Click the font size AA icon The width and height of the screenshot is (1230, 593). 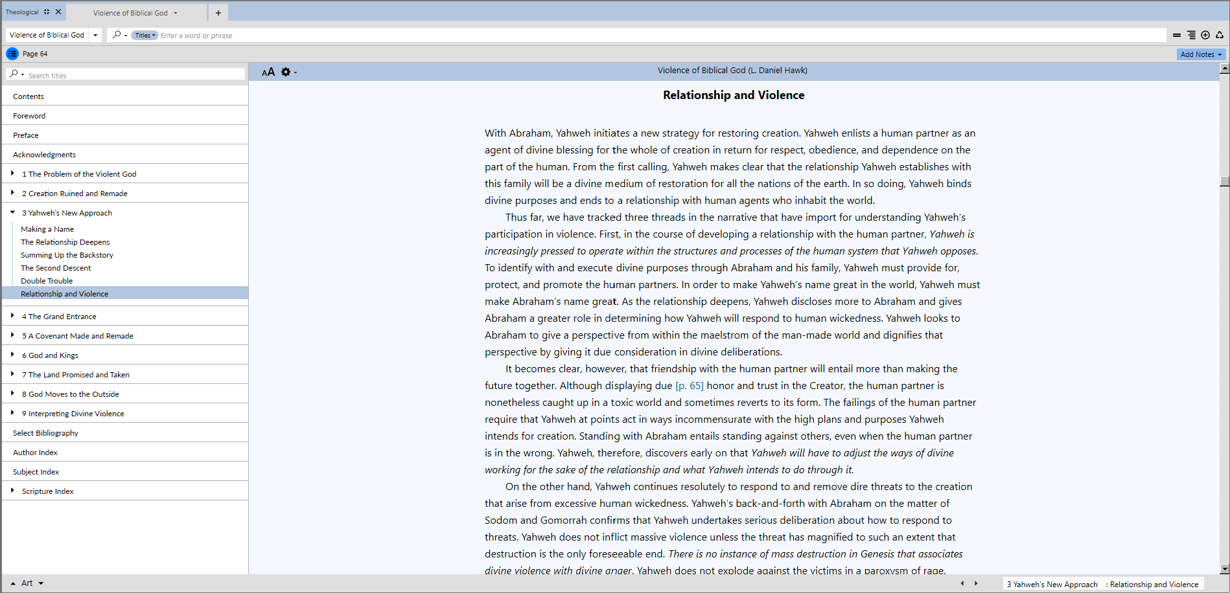coord(268,72)
